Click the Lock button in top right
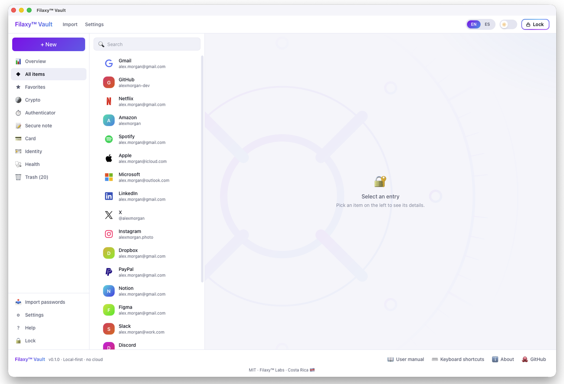 click(x=535, y=24)
